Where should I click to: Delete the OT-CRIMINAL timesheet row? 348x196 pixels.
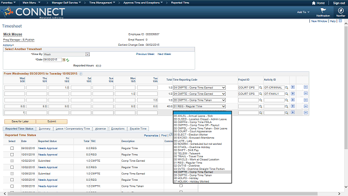[x=306, y=87]
